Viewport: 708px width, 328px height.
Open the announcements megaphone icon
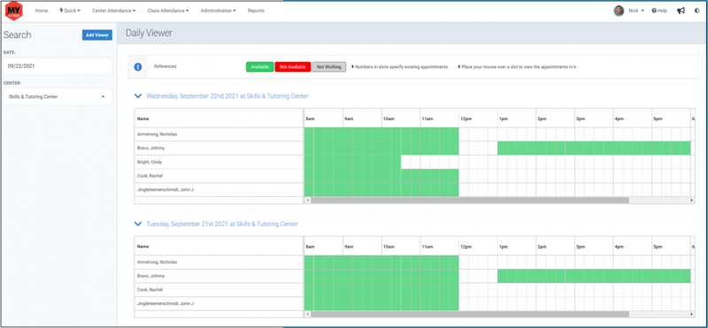(x=681, y=11)
